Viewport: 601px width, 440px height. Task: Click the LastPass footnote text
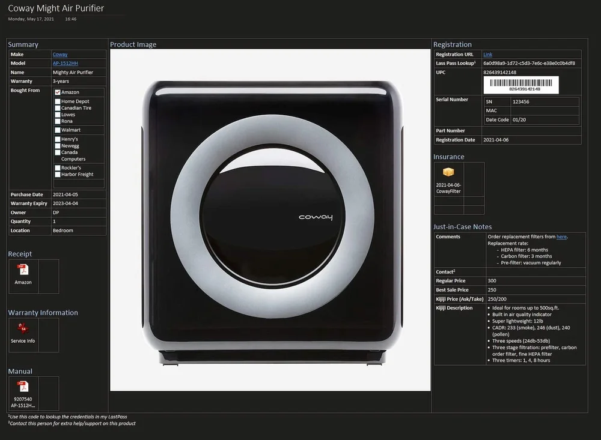coord(67,417)
